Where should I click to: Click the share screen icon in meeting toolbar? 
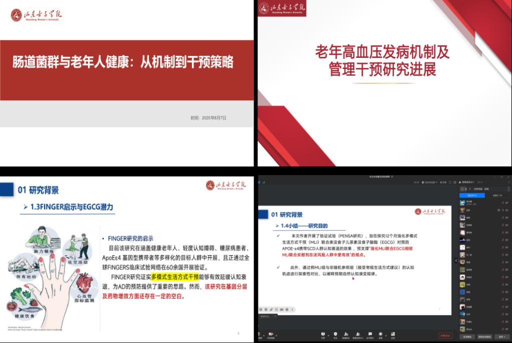pos(323,335)
